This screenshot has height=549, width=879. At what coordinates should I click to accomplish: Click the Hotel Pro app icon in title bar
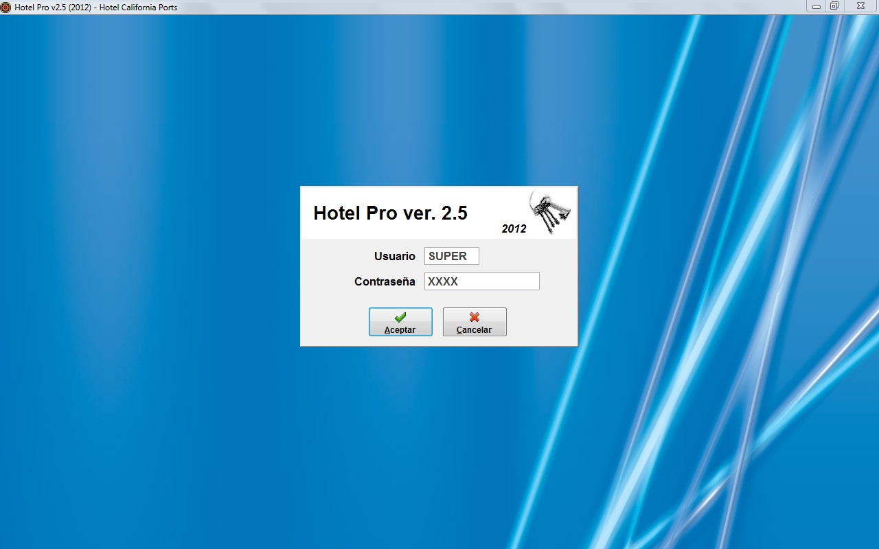(x=5, y=7)
